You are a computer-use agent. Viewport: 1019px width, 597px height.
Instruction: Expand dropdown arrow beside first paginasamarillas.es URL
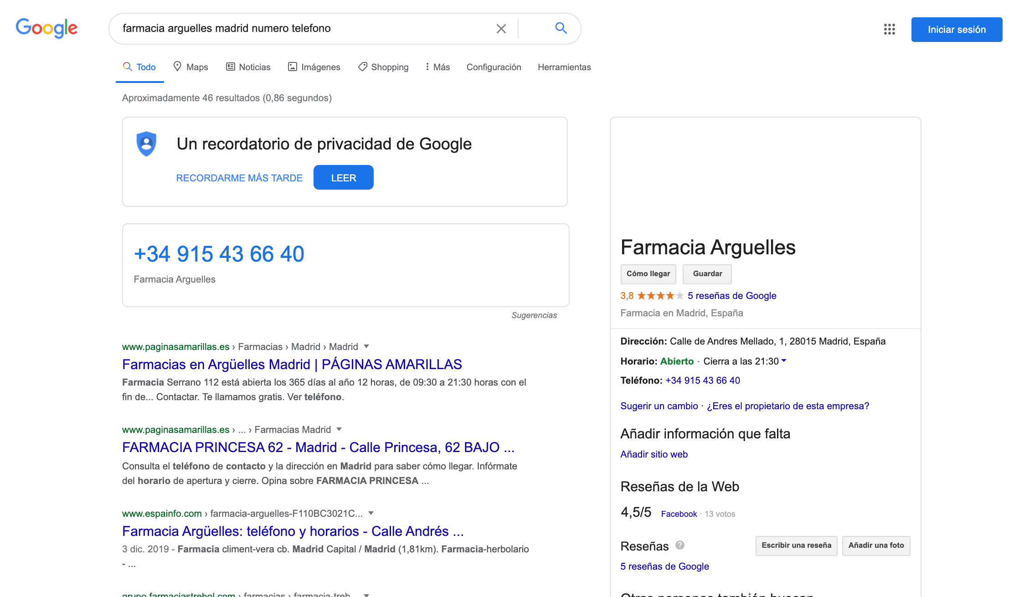click(366, 347)
